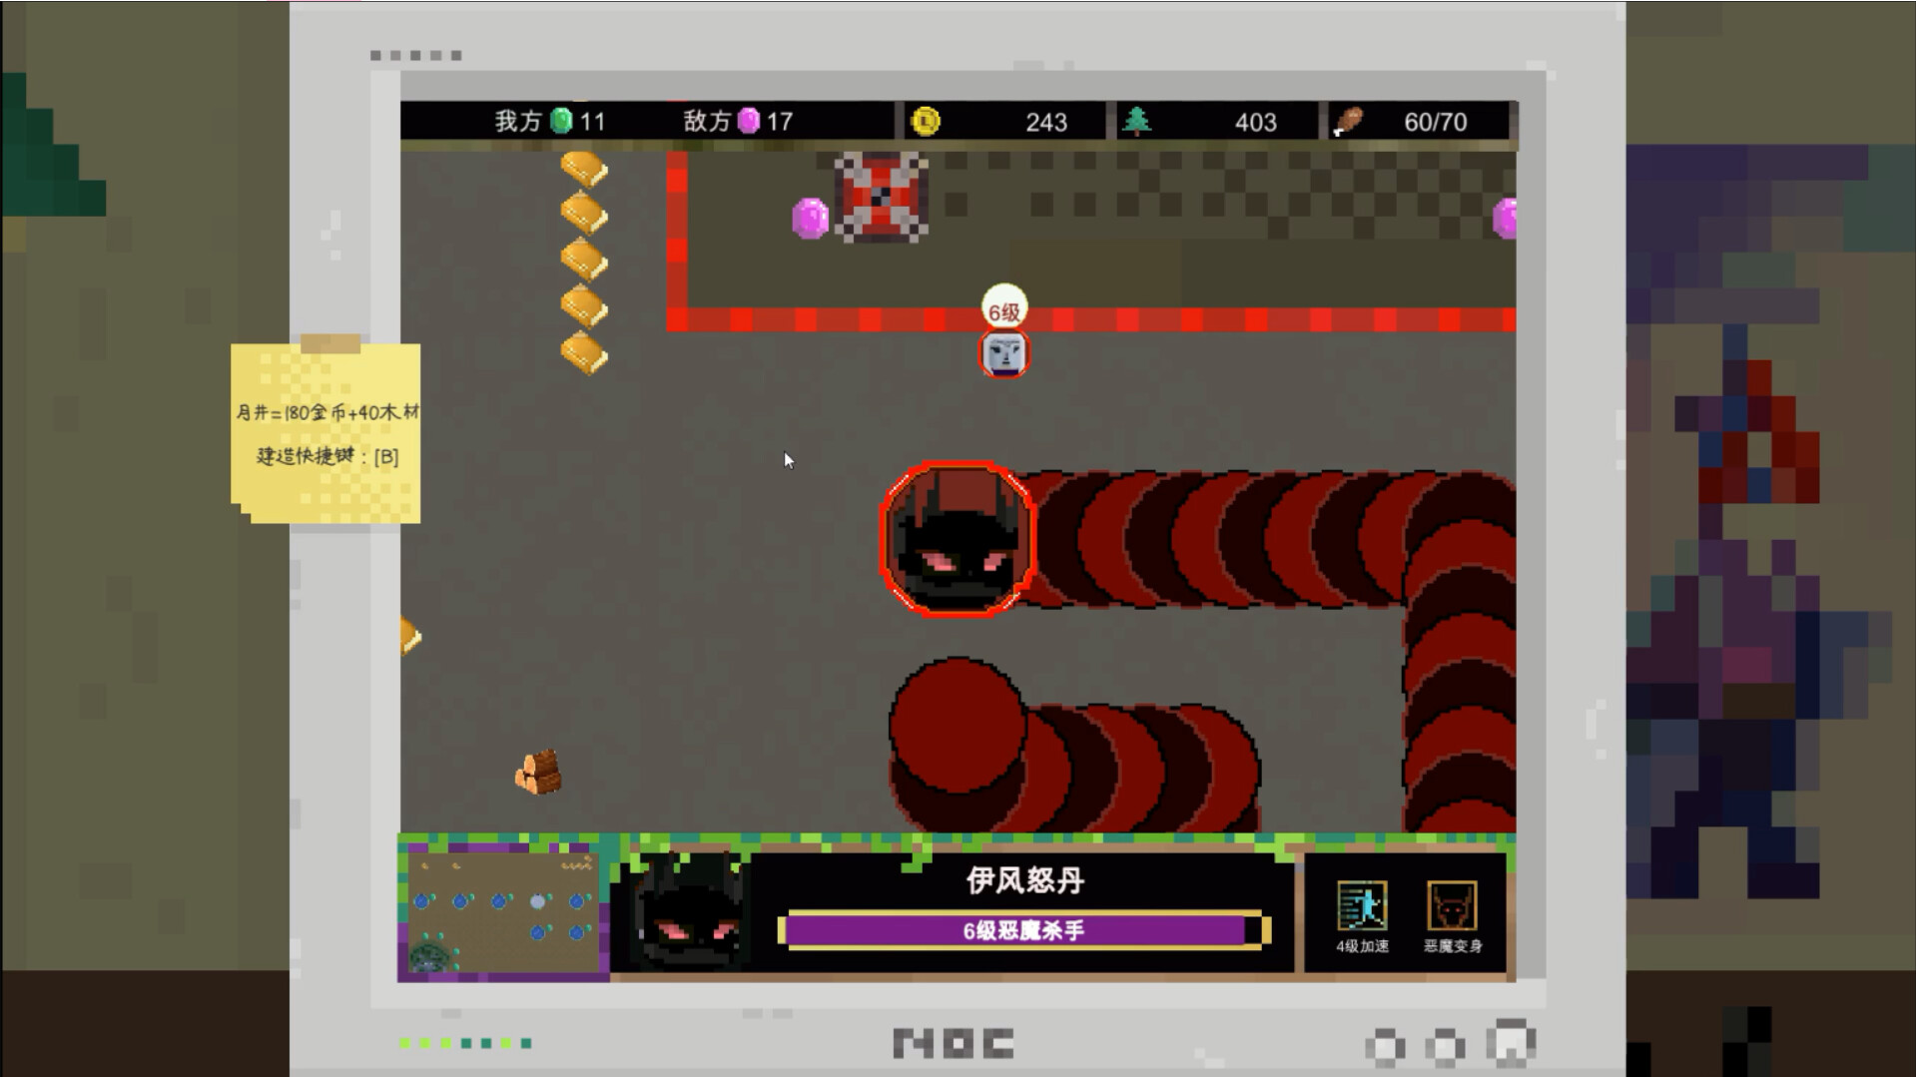Select the 6级 enemy unit below the red wall
This screenshot has width=1916, height=1077.
pyautogui.click(x=1003, y=354)
